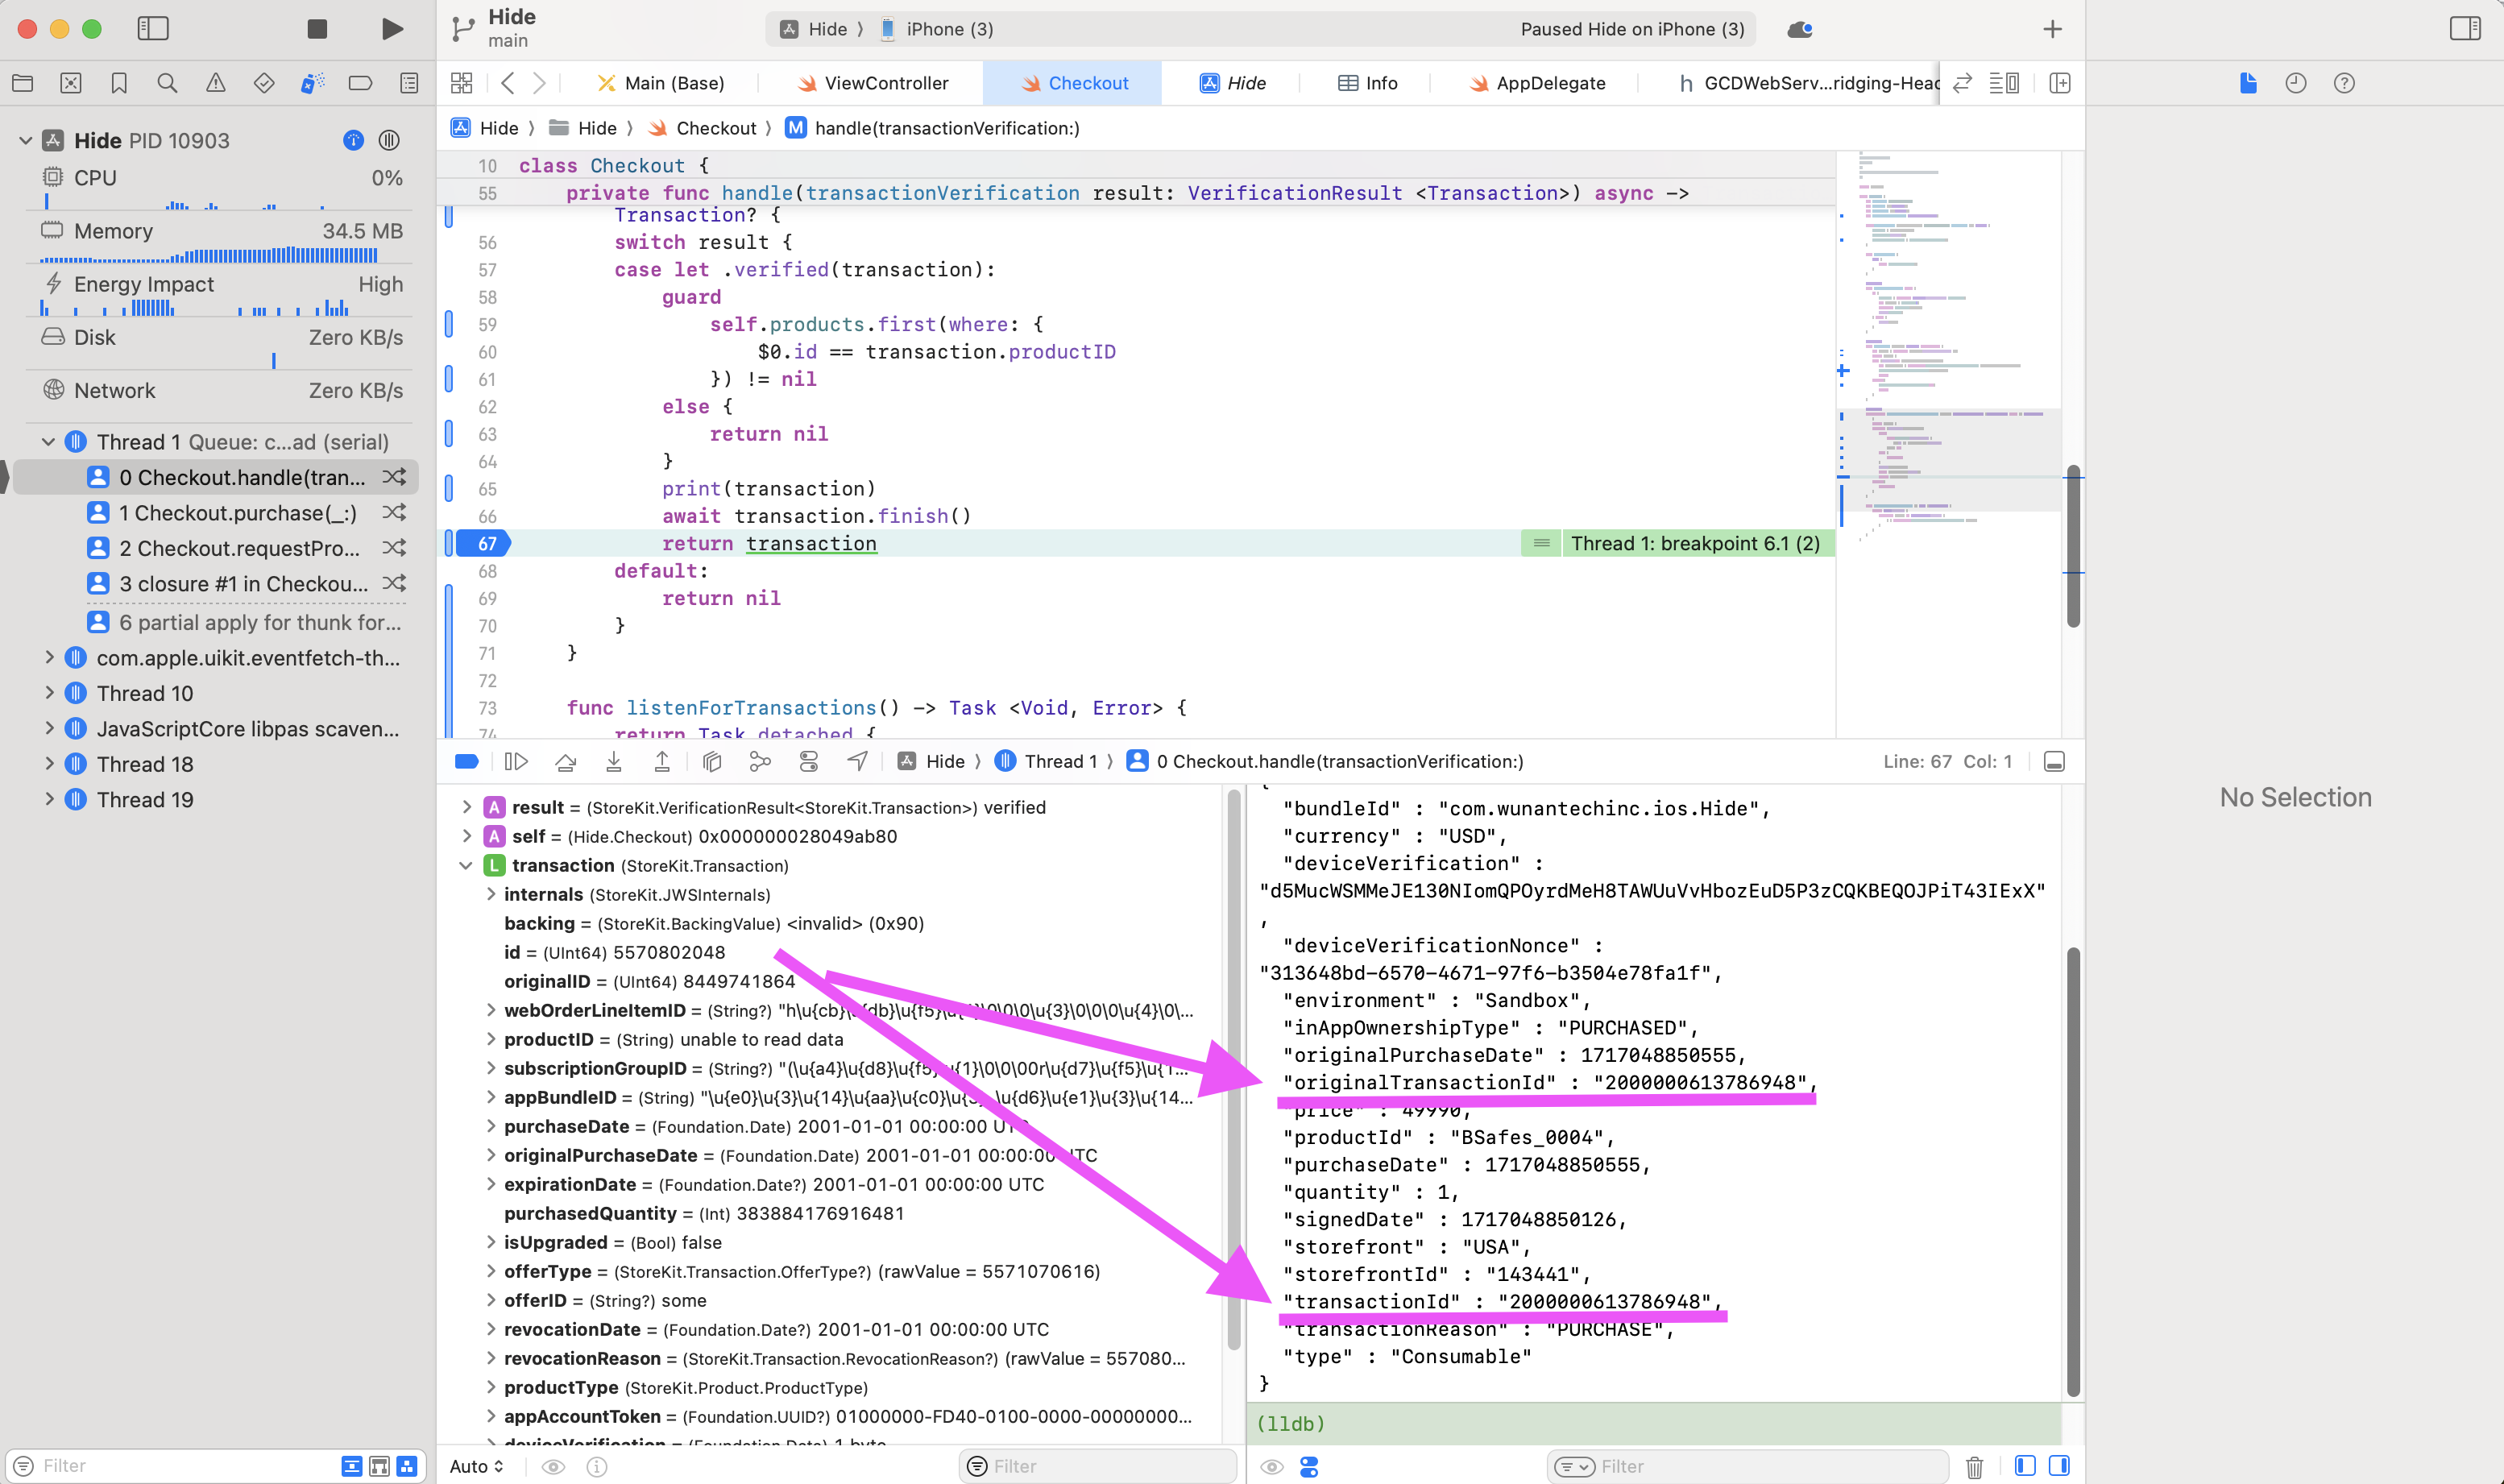Image resolution: width=2504 pixels, height=1484 pixels.
Task: Expand com.apple.uikit.eventfetch thread
Action: point(48,657)
